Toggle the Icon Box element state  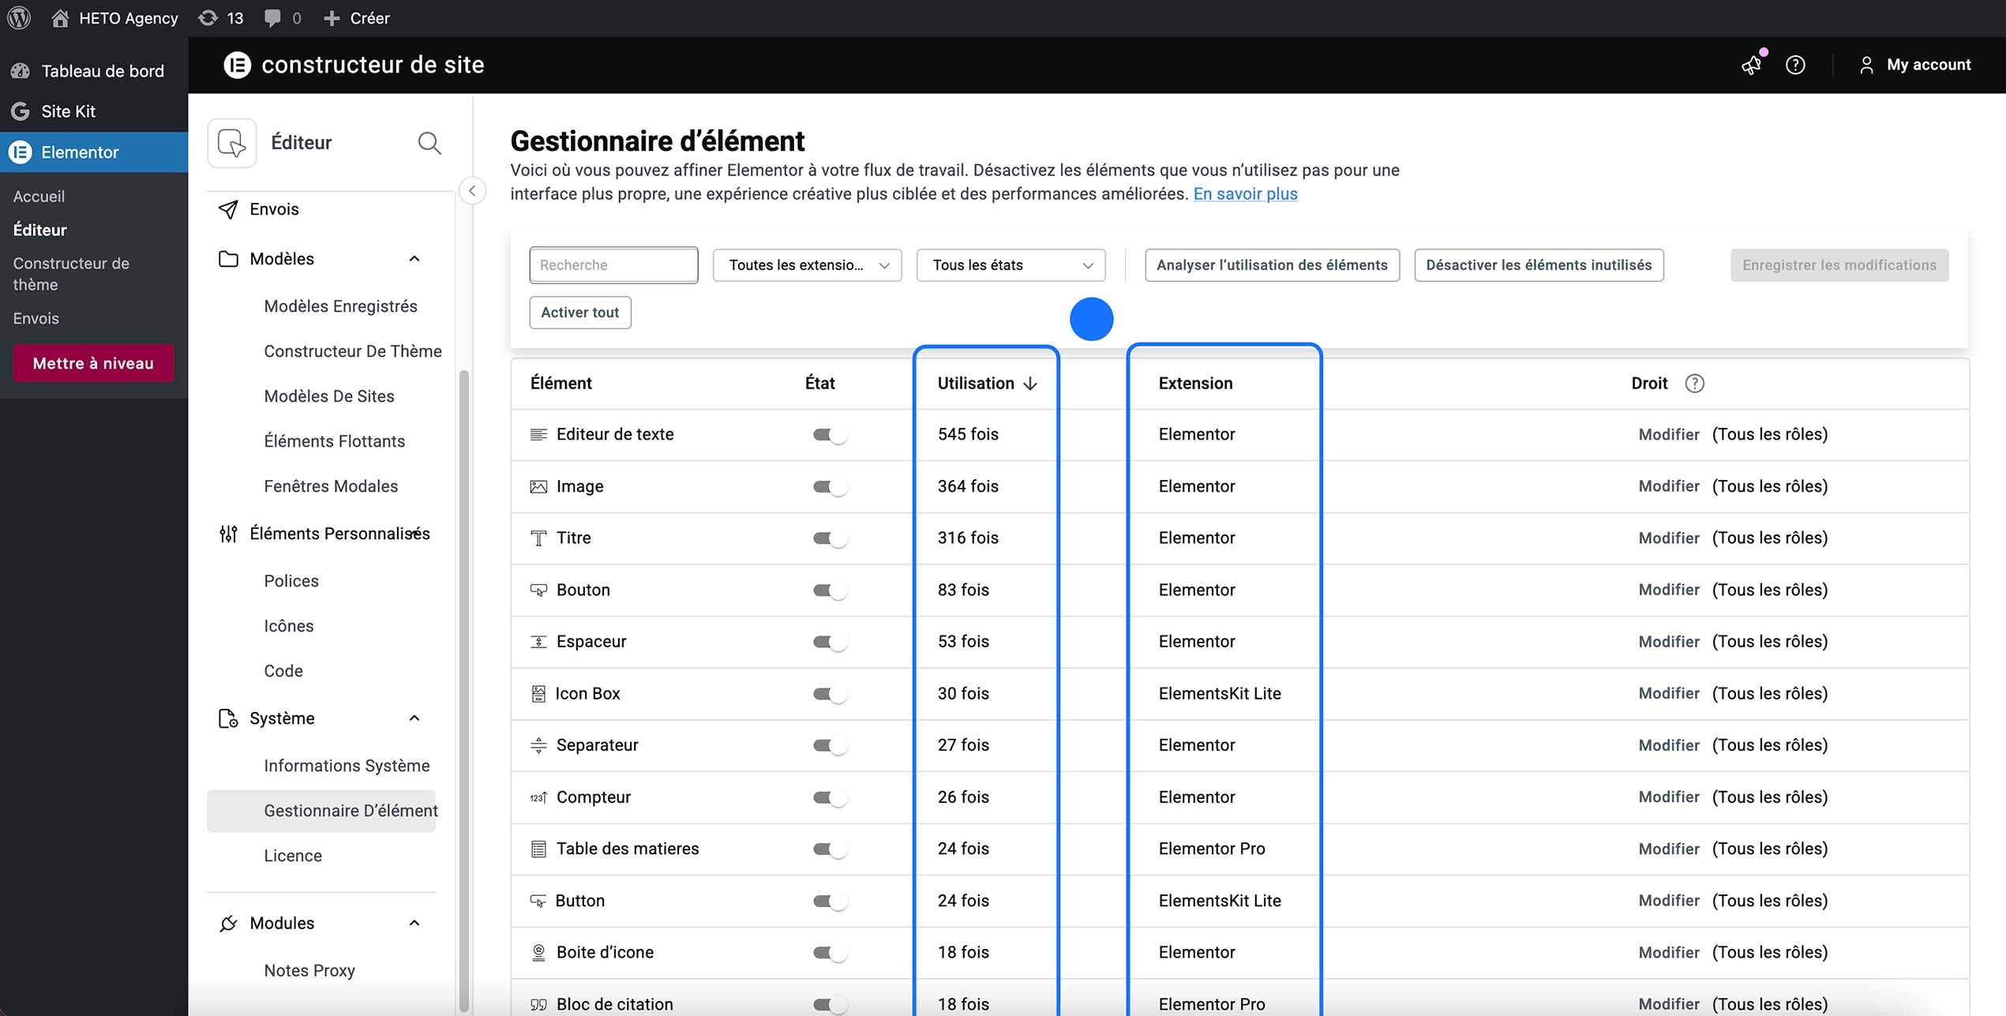pos(830,693)
